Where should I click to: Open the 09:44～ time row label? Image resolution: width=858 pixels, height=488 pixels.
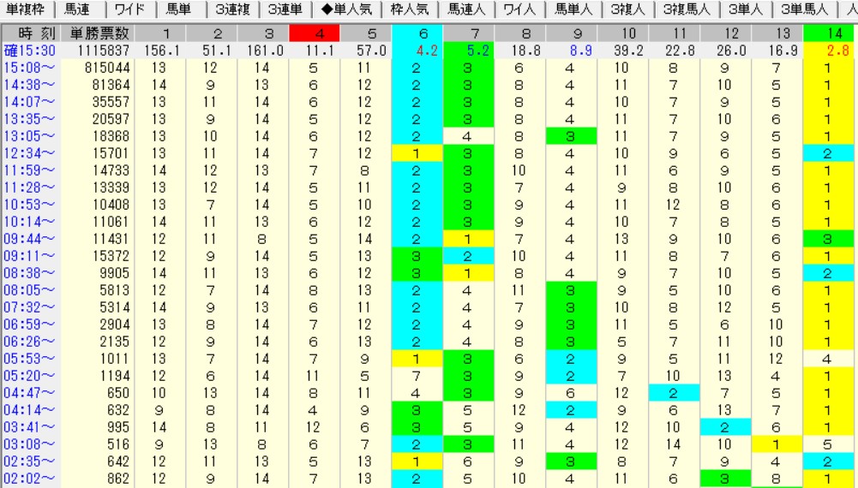click(x=30, y=239)
